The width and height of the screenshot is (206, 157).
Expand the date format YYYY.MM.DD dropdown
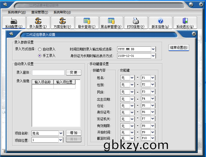point(153,49)
